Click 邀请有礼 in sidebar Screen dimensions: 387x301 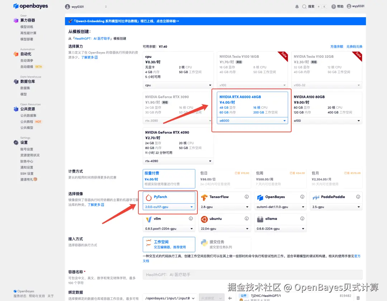tap(29, 179)
